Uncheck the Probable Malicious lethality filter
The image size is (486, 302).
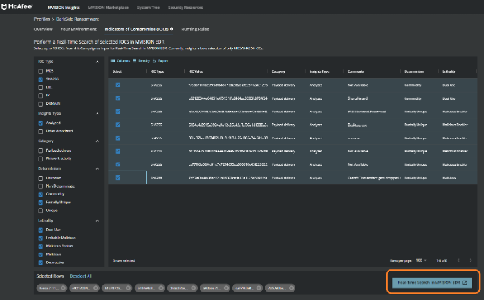coord(41,238)
